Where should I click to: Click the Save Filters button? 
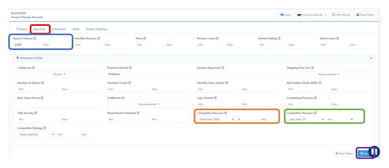tap(365, 15)
